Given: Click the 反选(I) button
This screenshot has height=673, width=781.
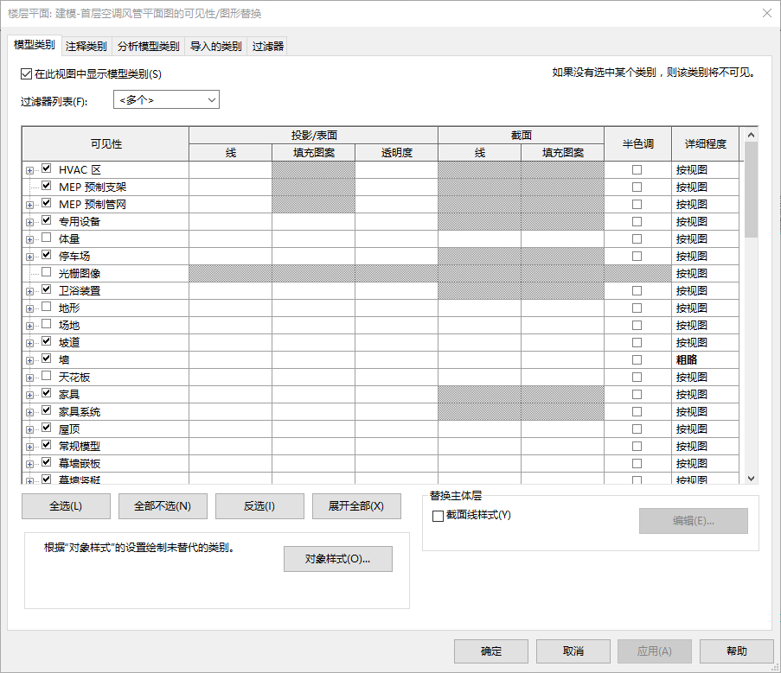Looking at the screenshot, I should tap(259, 506).
